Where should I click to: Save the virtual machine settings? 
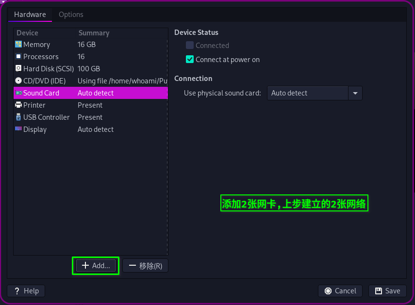tap(387, 291)
